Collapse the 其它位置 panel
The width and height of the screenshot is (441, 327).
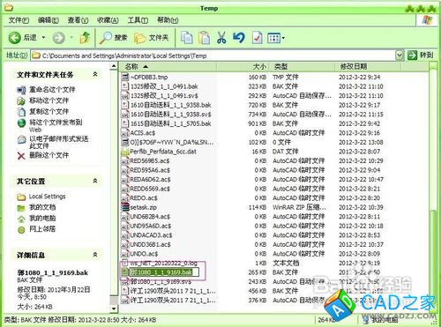click(95, 181)
